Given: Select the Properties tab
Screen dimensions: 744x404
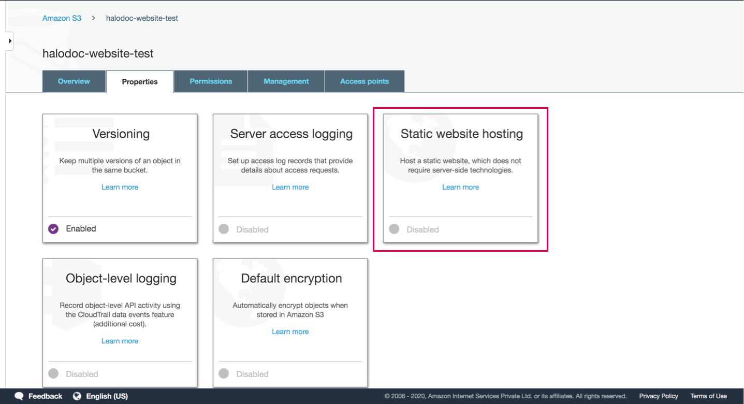Looking at the screenshot, I should [140, 82].
